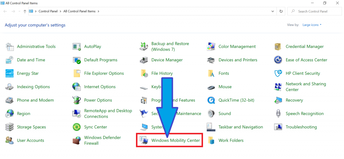The width and height of the screenshot is (344, 159).
Task: Open the Date and Time icon
Action: pyautogui.click(x=9, y=60)
